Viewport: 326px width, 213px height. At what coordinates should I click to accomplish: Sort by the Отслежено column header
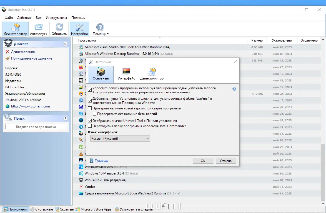[309, 40]
